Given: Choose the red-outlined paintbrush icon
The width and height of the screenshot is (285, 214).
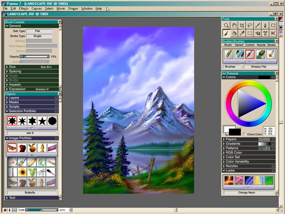Looking at the screenshot, I should [250, 55].
